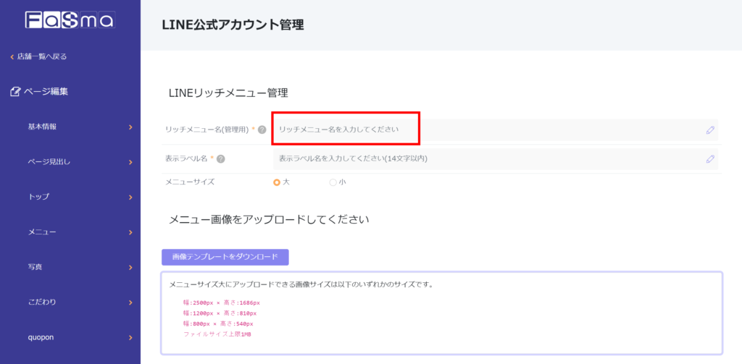Click help icon next to 表示ラベル名

click(220, 159)
